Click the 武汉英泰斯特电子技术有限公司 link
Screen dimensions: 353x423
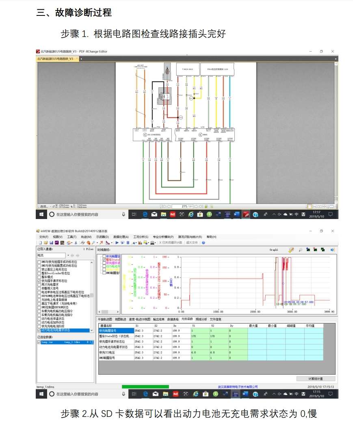pyautogui.click(x=238, y=387)
